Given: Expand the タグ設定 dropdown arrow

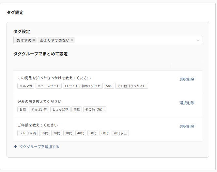Looking at the screenshot, I should point(198,40).
